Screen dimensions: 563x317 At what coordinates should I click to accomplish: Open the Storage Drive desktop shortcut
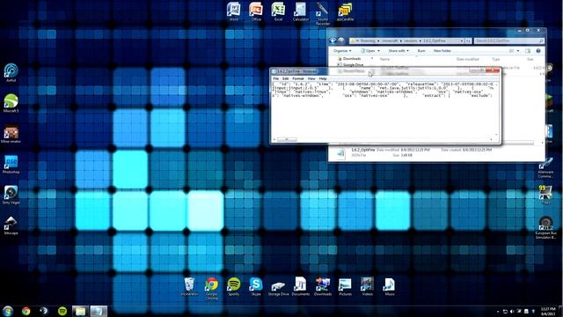coord(278,288)
